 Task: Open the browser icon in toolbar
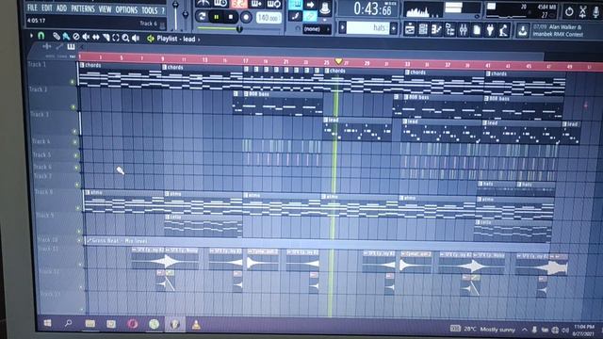[450, 29]
